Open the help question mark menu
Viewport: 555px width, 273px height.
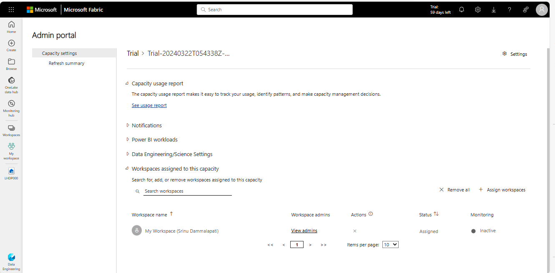point(510,10)
